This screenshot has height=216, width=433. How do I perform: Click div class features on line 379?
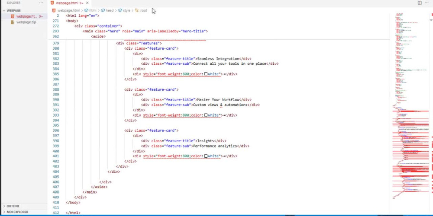tap(139, 43)
